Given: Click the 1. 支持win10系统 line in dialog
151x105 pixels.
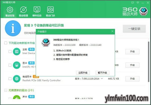Looking at the screenshot, I should tap(62, 50).
